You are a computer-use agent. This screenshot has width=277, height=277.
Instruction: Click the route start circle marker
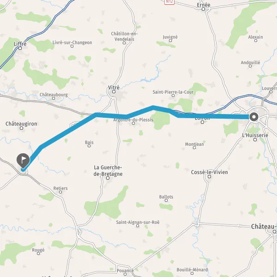point(254,117)
